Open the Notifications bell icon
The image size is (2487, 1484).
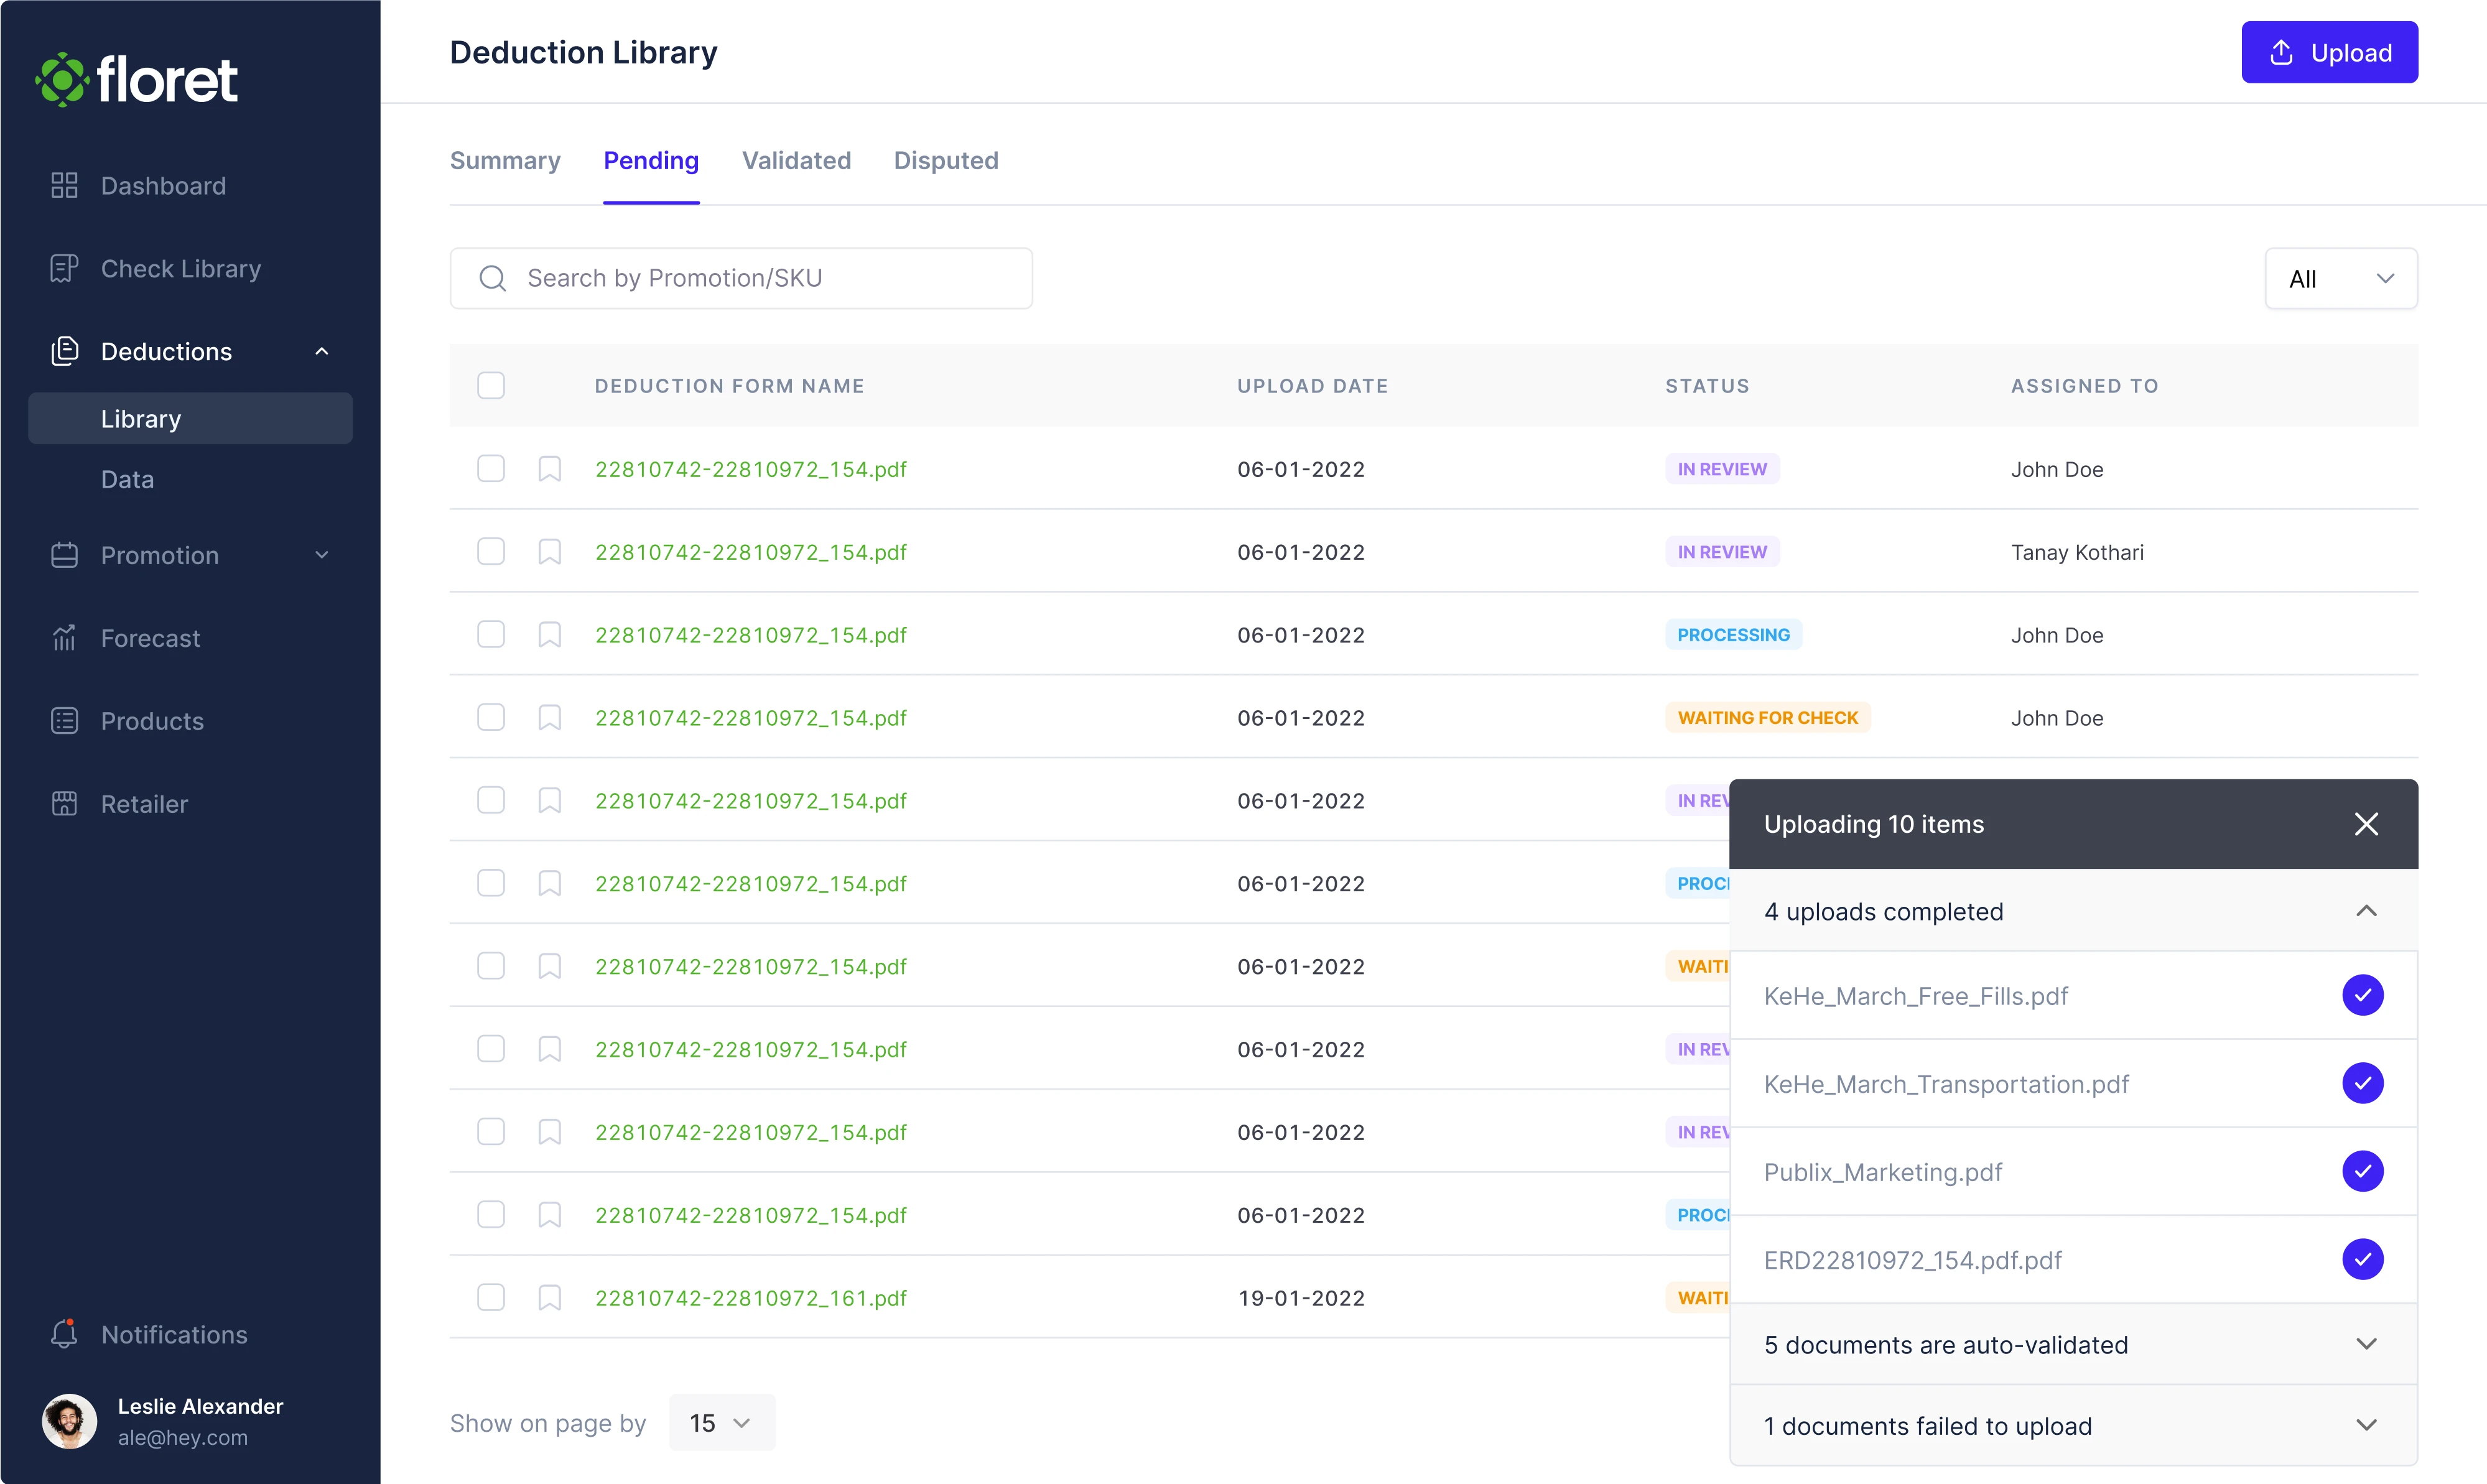(64, 1334)
